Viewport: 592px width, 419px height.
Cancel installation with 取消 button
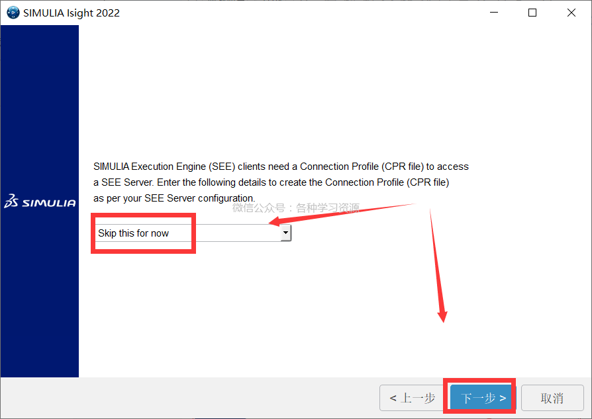coord(552,398)
